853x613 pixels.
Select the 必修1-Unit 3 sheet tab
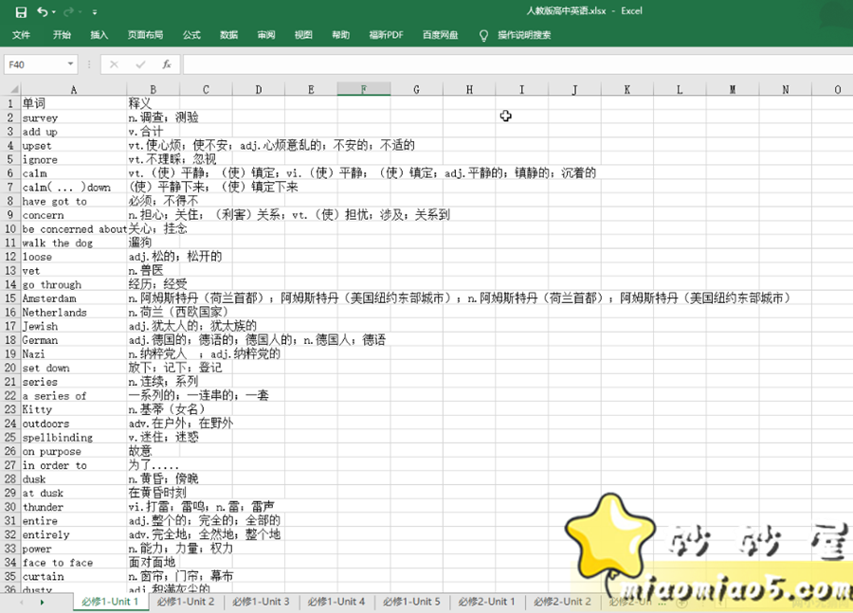coord(261,601)
